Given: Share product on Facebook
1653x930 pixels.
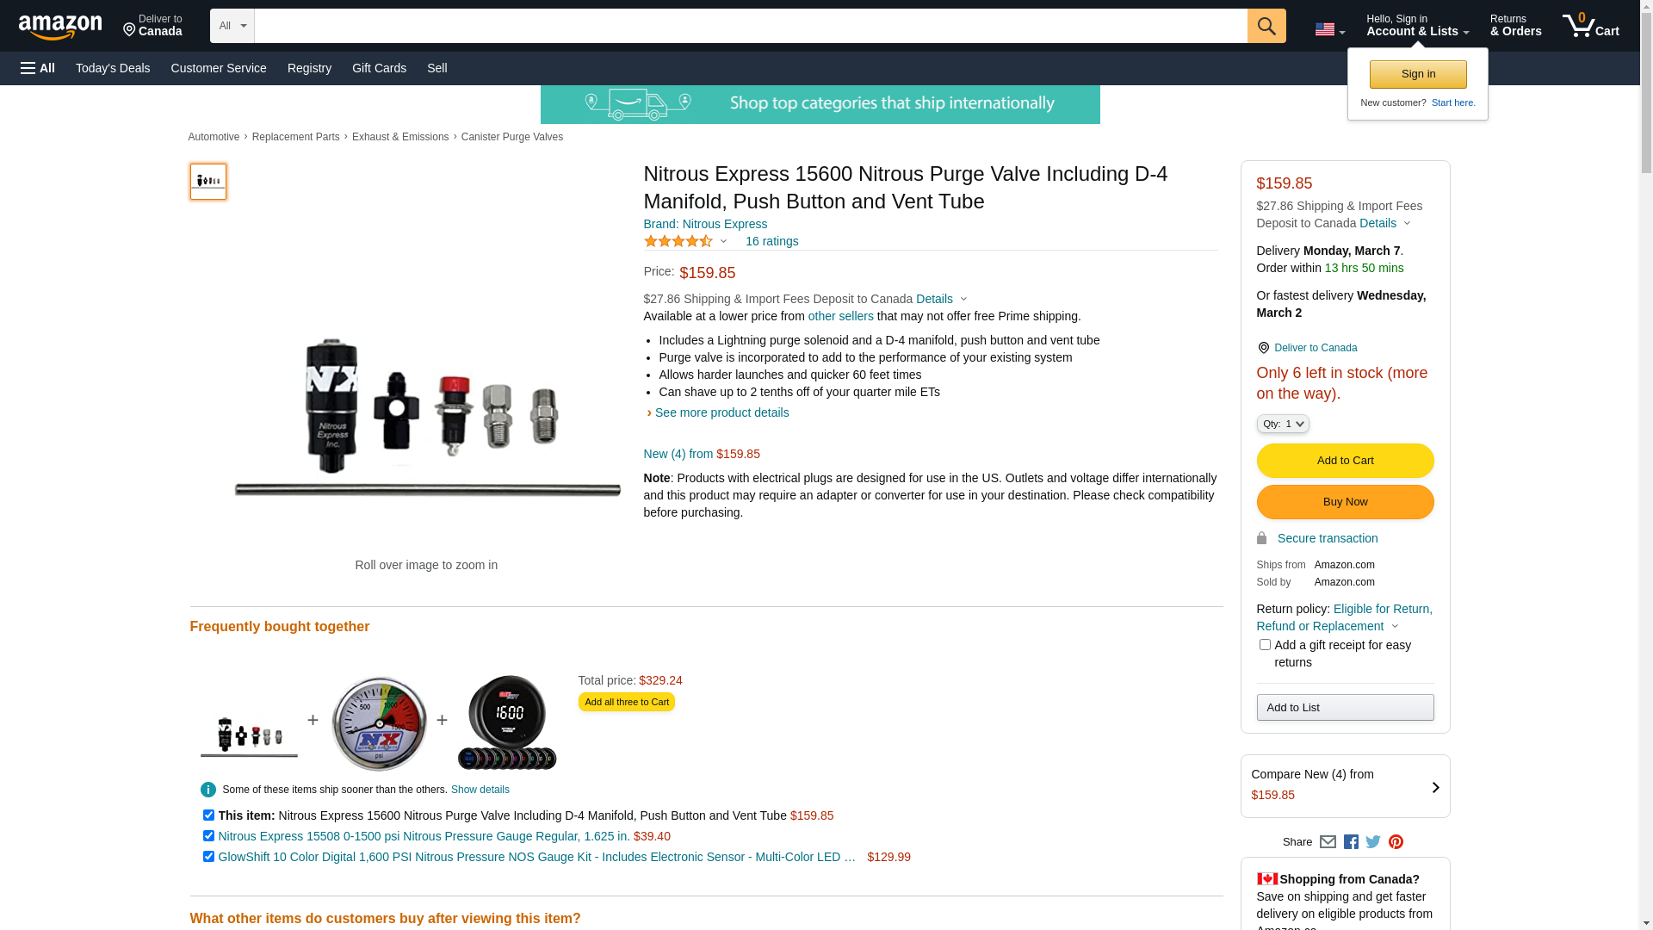Looking at the screenshot, I should (1351, 842).
